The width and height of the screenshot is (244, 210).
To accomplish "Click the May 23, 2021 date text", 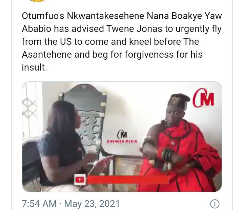I will click(x=92, y=204).
